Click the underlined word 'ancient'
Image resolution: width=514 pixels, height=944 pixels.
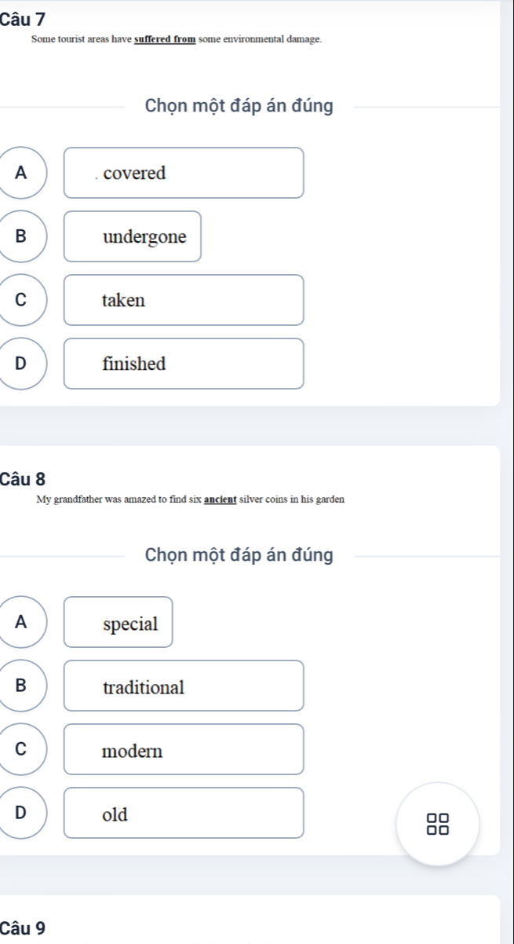[x=221, y=499]
